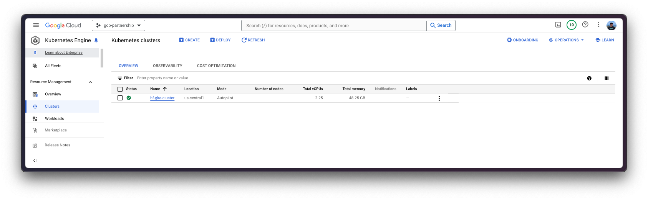
Task: Click the sidebar vertical scrollbar
Action: point(102,58)
